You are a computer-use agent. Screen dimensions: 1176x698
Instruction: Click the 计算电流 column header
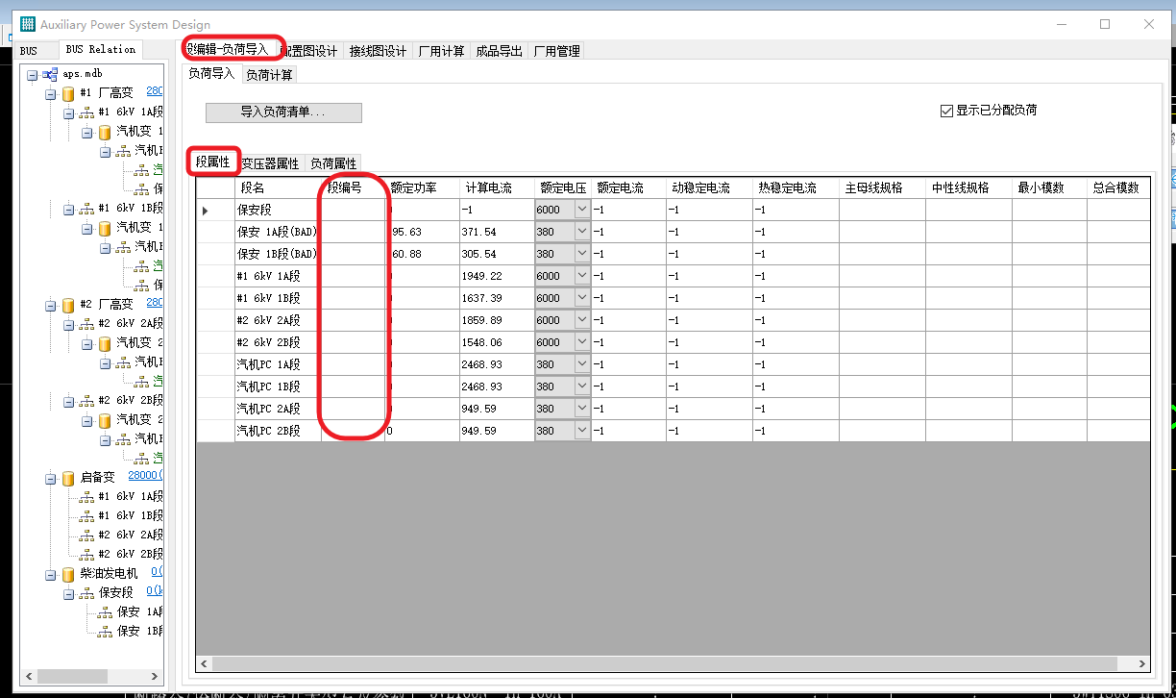click(x=497, y=187)
